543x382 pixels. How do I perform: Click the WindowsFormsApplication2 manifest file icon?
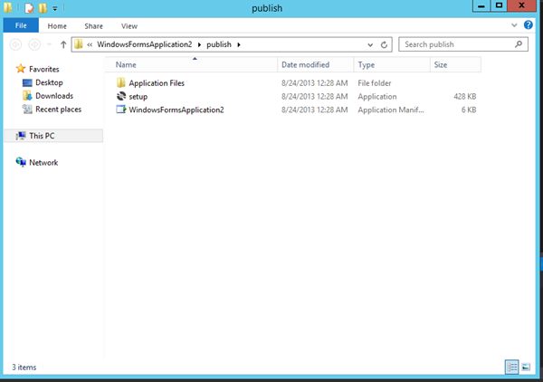(x=121, y=110)
